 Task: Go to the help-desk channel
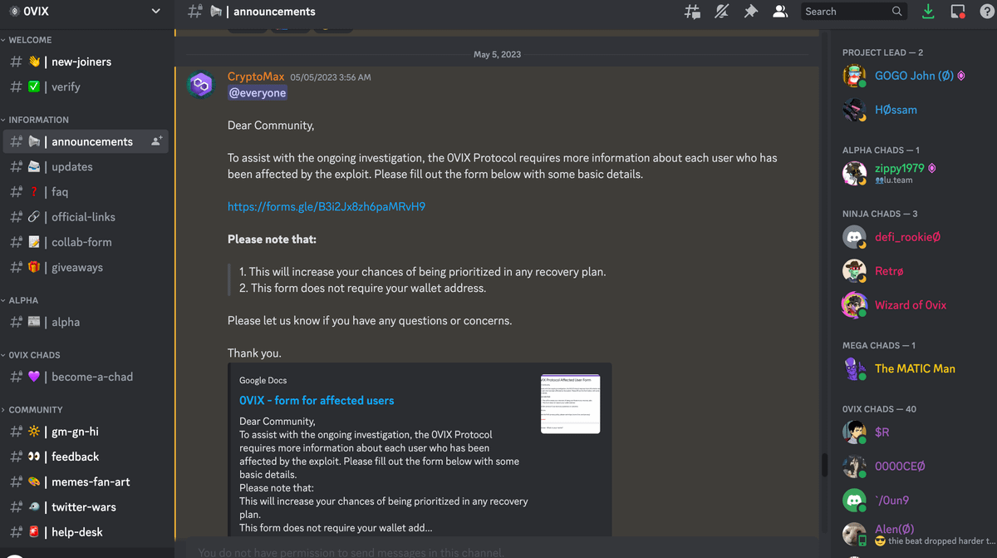(x=77, y=532)
